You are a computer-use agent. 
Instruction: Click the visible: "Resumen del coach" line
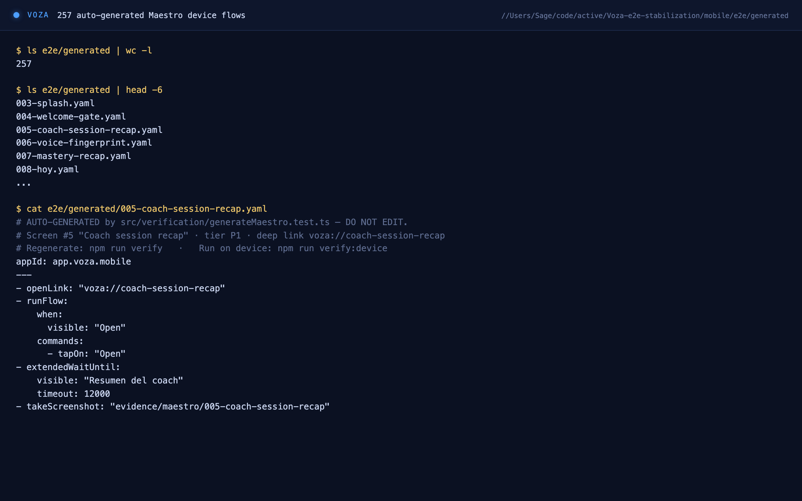[x=110, y=380]
